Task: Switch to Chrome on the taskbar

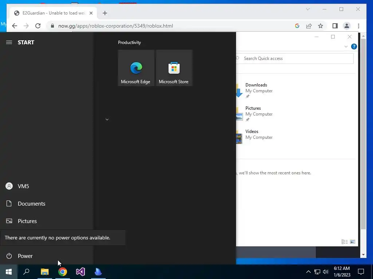Action: point(63,272)
